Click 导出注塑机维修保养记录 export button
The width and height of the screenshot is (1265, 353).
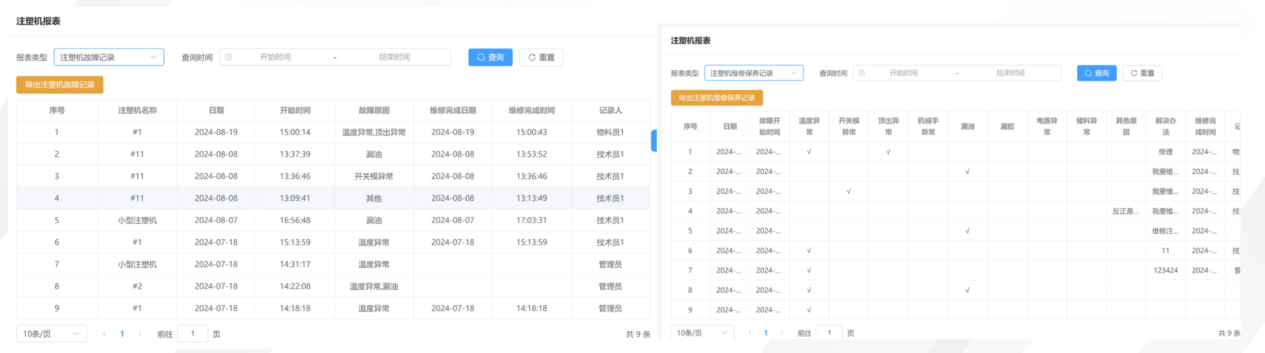[x=717, y=98]
